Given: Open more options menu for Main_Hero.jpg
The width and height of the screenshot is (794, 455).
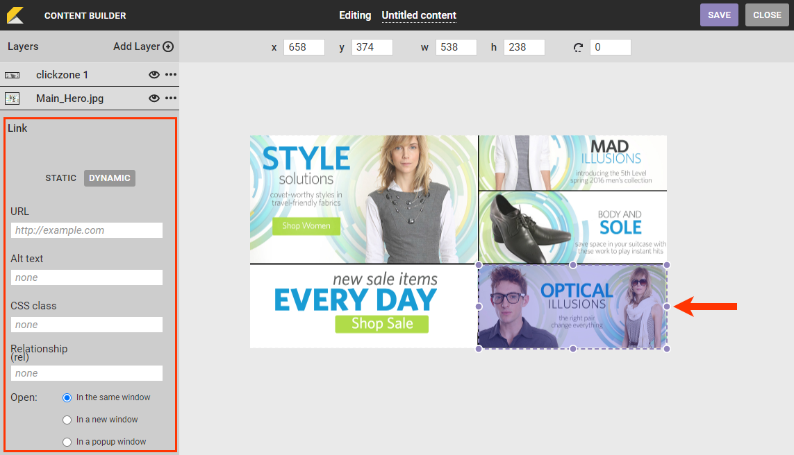Looking at the screenshot, I should 171,98.
